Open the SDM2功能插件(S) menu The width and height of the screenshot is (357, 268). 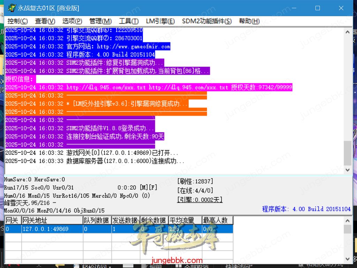(x=206, y=21)
